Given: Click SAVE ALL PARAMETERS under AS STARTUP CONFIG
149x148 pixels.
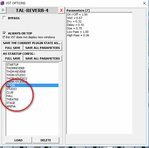Looking at the screenshot, I should click(x=42, y=59).
